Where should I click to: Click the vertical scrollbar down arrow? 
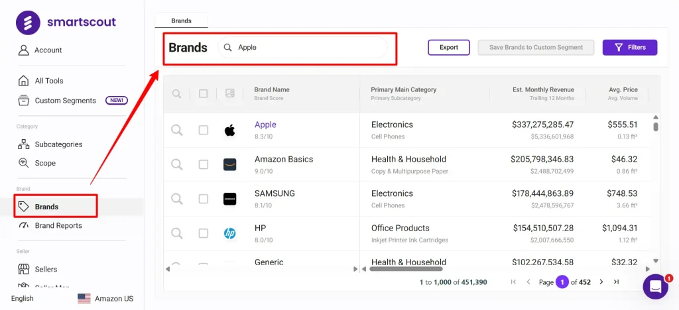click(656, 261)
